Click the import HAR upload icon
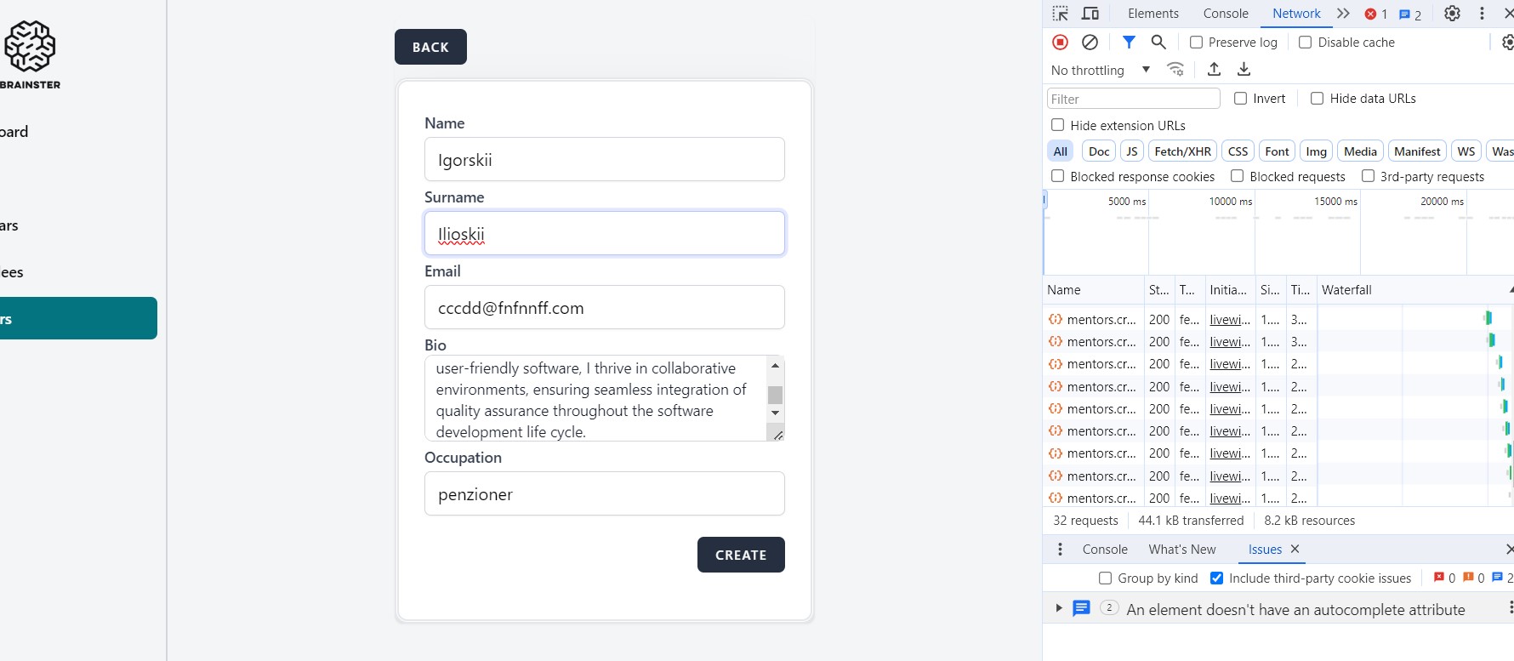The image size is (1514, 661). 1215,70
